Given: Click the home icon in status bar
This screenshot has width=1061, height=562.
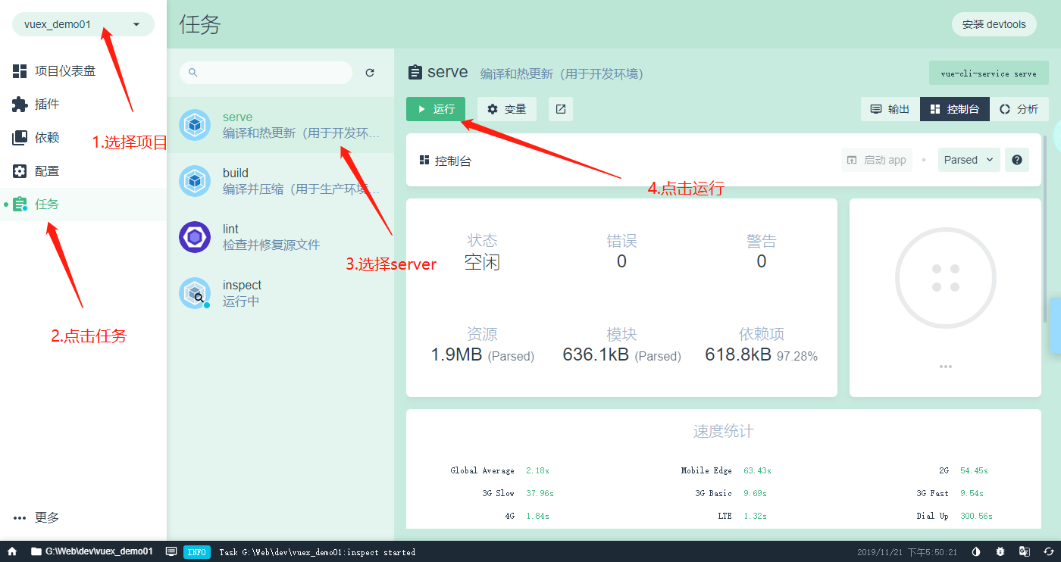Looking at the screenshot, I should (12, 551).
